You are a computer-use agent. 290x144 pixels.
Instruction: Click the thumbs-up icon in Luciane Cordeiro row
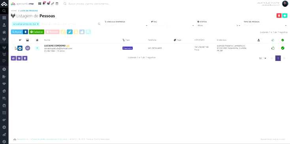tap(273, 48)
